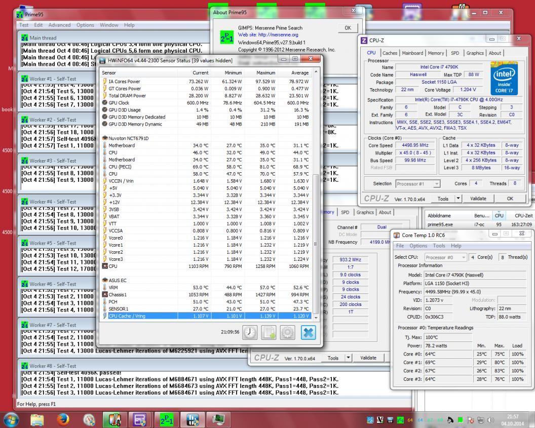Click the Main thread window icon
This screenshot has width=535, height=428.
coord(24,38)
